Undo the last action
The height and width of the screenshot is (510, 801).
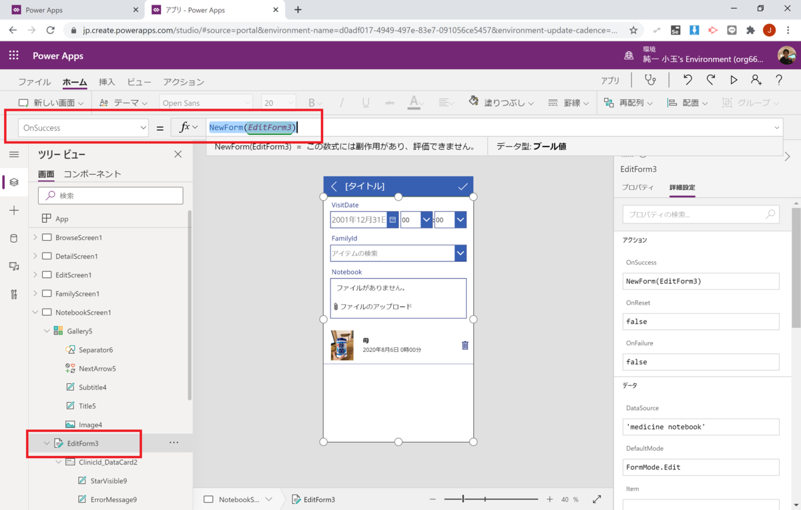(688, 80)
